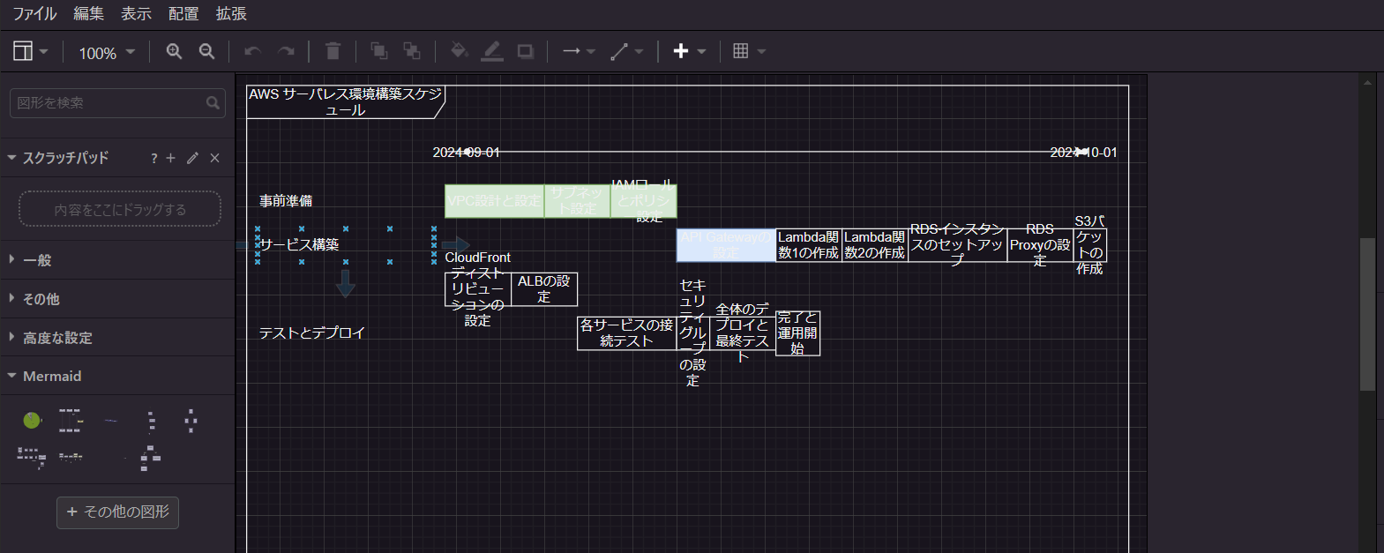Select the API Gateway task bar
This screenshot has width=1384, height=553.
point(726,245)
